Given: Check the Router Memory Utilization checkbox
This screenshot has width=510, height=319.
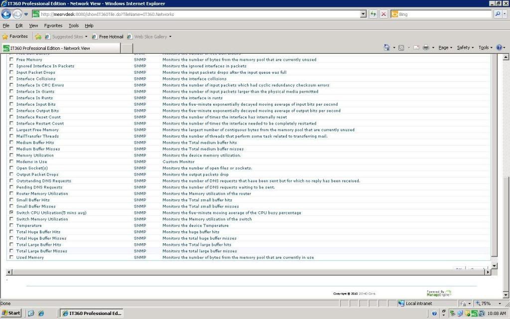Looking at the screenshot, I should coord(11,193).
